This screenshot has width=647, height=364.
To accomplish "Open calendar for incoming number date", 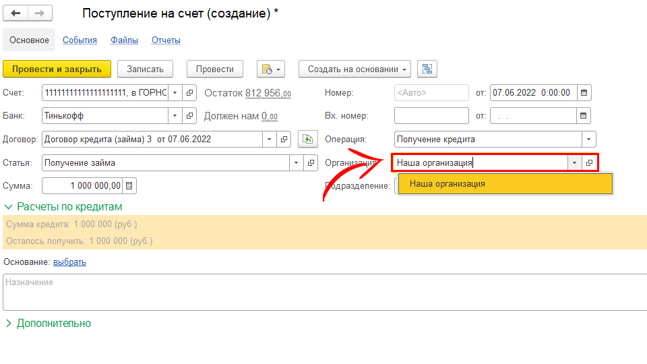I will [x=584, y=116].
